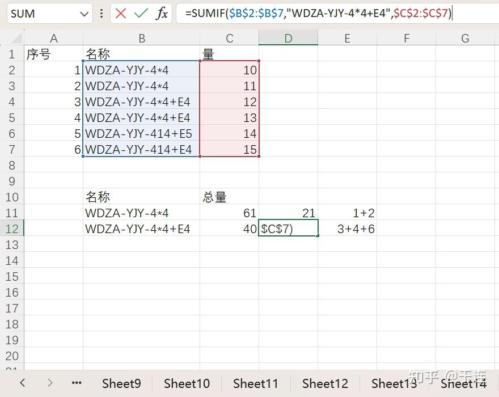Select row 20 header
The image size is (499, 397).
click(12, 355)
